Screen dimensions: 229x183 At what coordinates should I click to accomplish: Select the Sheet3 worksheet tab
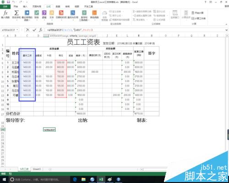[x=37, y=169]
